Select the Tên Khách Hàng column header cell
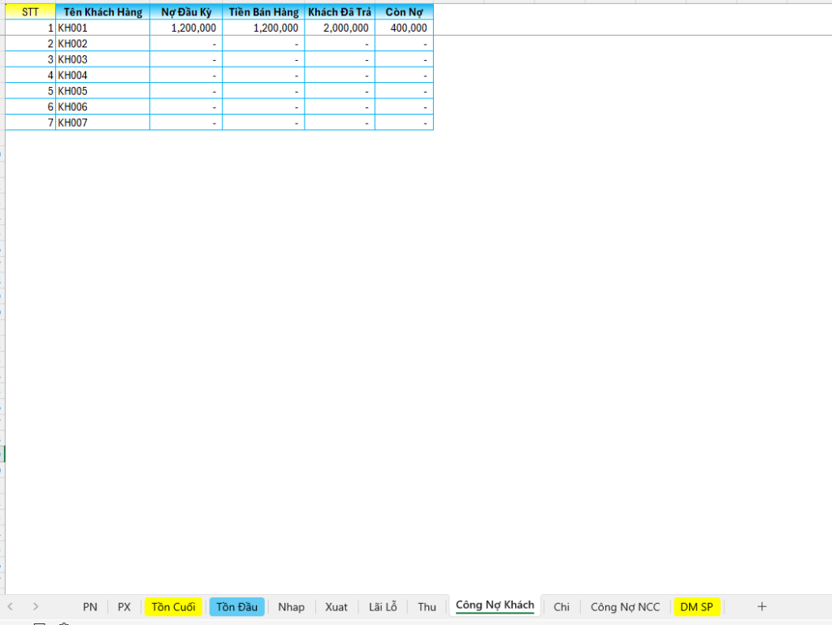This screenshot has height=625, width=832. pos(103,12)
